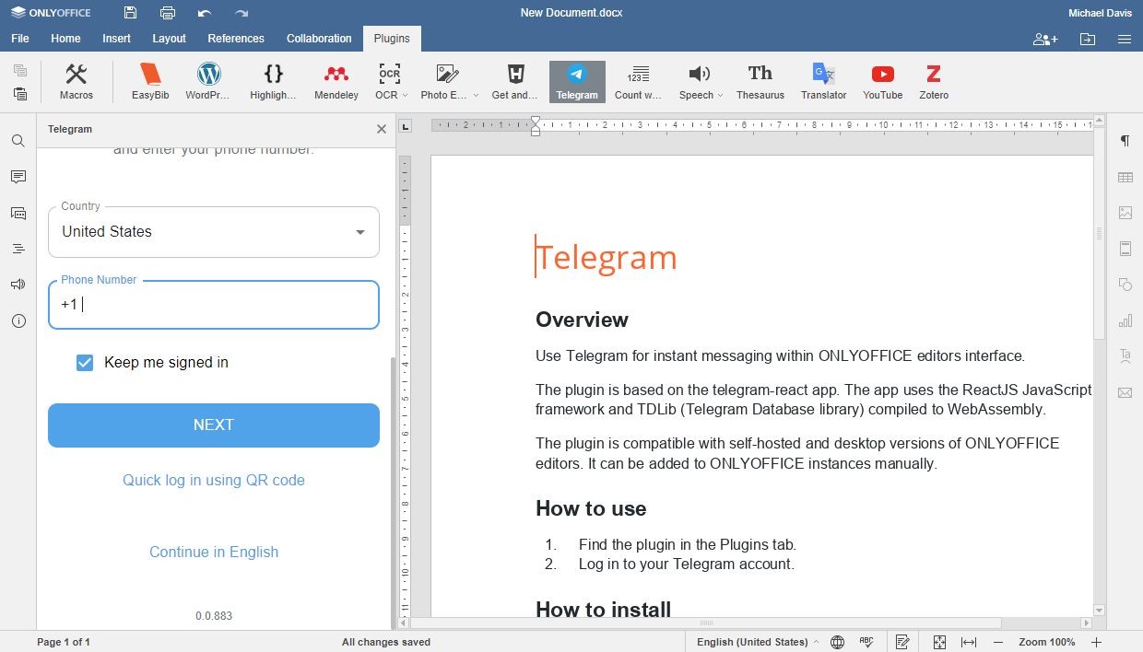The width and height of the screenshot is (1143, 652).
Task: Open mail merge settings in right sidebar
Action: tap(1125, 392)
